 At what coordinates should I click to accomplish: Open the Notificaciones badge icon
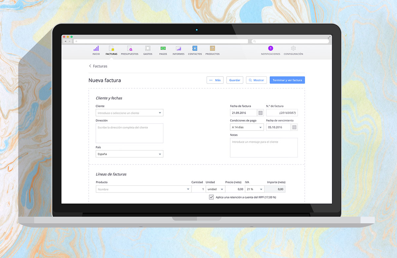[271, 48]
